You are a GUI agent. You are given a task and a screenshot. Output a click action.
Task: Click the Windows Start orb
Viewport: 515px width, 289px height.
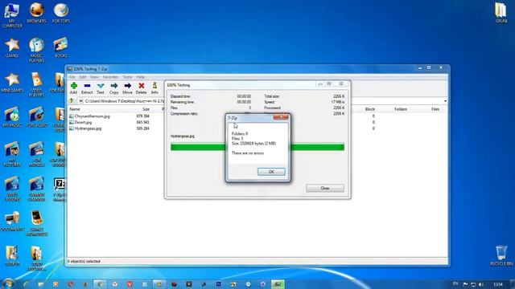pyautogui.click(x=8, y=283)
